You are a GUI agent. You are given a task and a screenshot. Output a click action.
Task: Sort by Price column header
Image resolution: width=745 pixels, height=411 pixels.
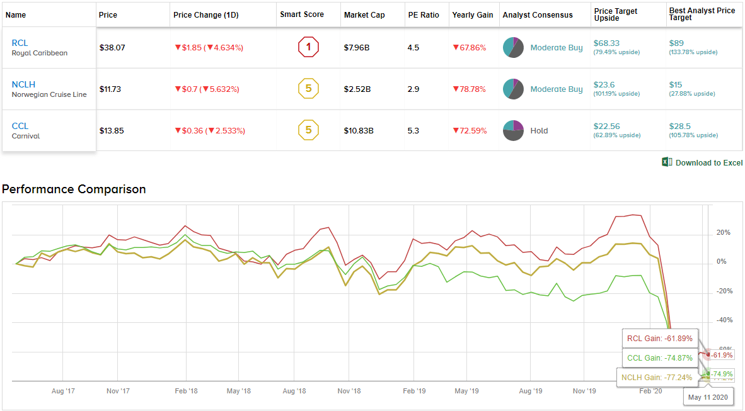pyautogui.click(x=108, y=14)
